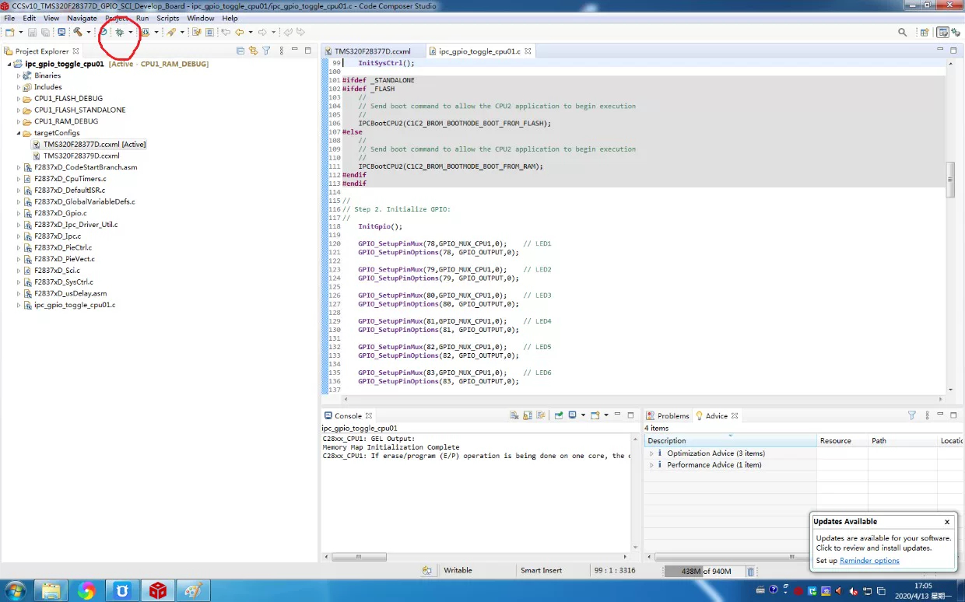965x602 pixels.
Task: Open the File menu
Action: [x=9, y=18]
